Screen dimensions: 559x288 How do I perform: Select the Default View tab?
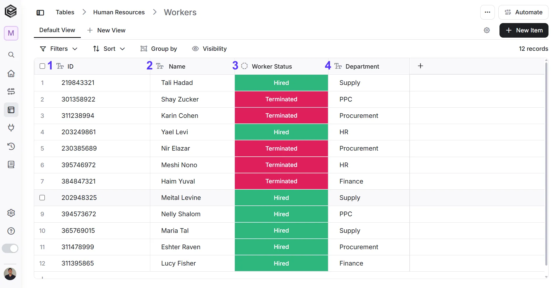click(57, 30)
